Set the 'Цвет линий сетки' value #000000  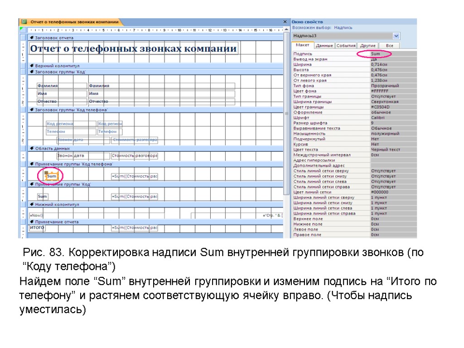(393, 192)
